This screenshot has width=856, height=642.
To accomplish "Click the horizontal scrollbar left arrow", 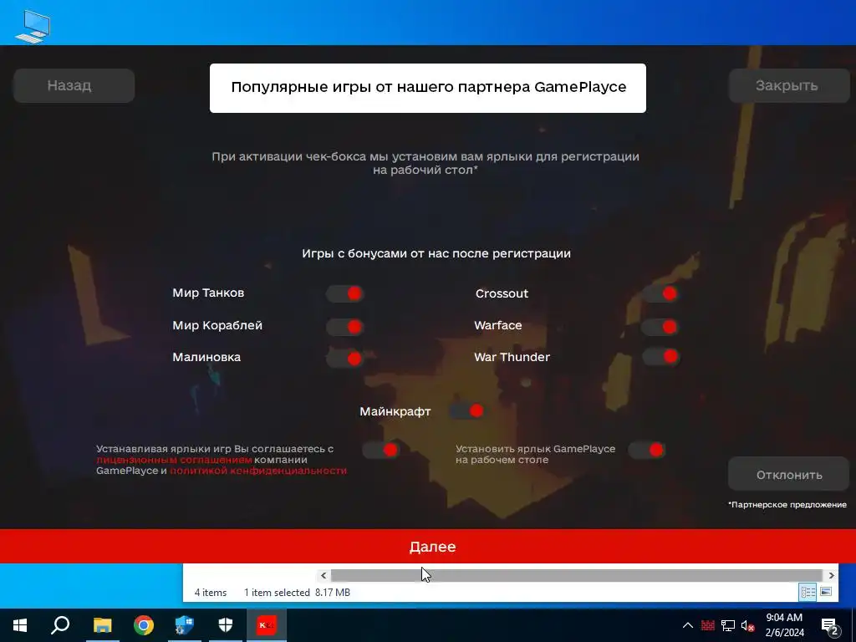I will tap(324, 575).
